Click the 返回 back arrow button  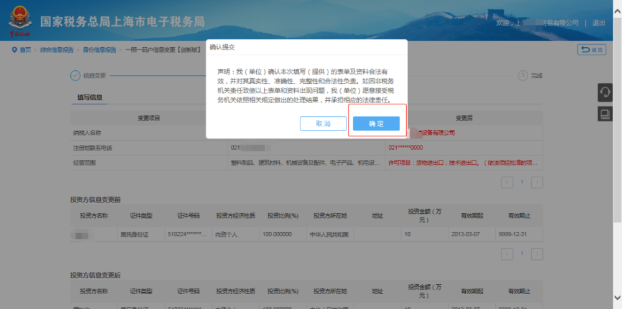coord(592,50)
